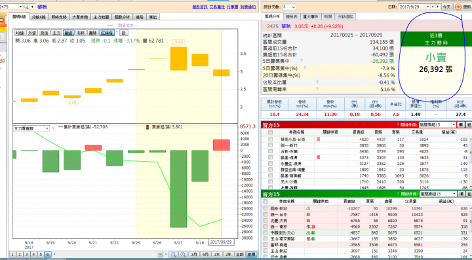Open the 個股資訊 link
Screen dimensions: 472x260
(200, 7)
